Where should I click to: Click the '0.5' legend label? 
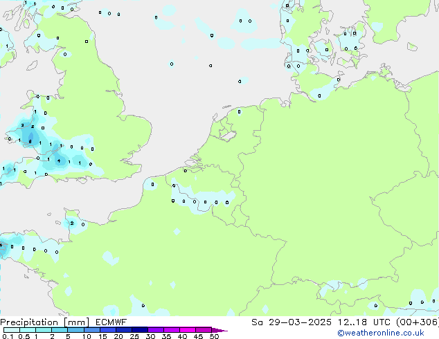pyautogui.click(x=24, y=336)
